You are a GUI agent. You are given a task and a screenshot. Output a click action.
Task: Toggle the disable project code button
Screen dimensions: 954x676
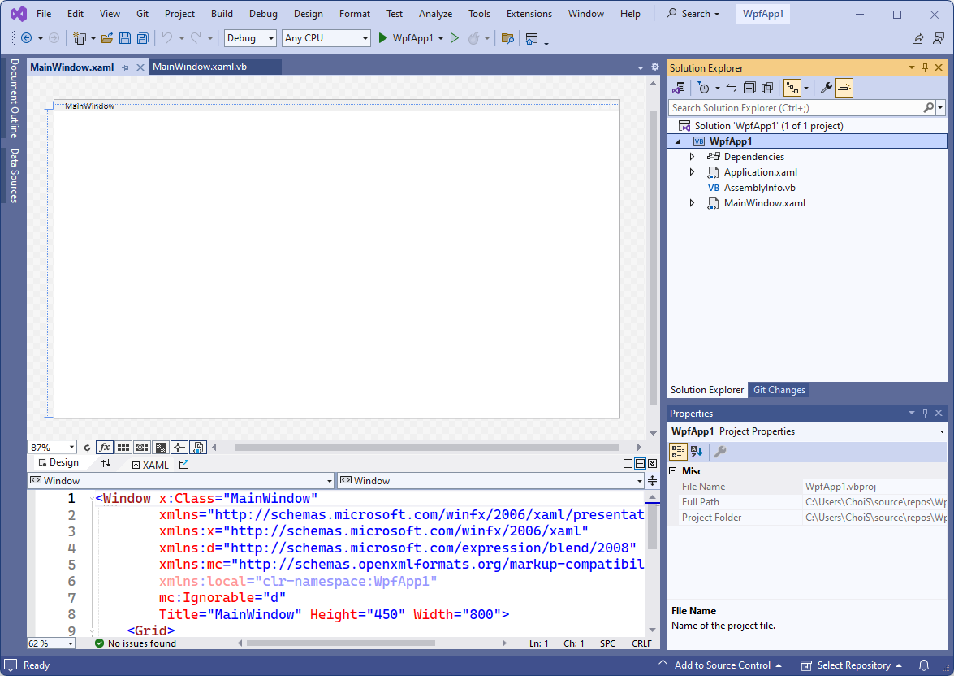(x=198, y=448)
